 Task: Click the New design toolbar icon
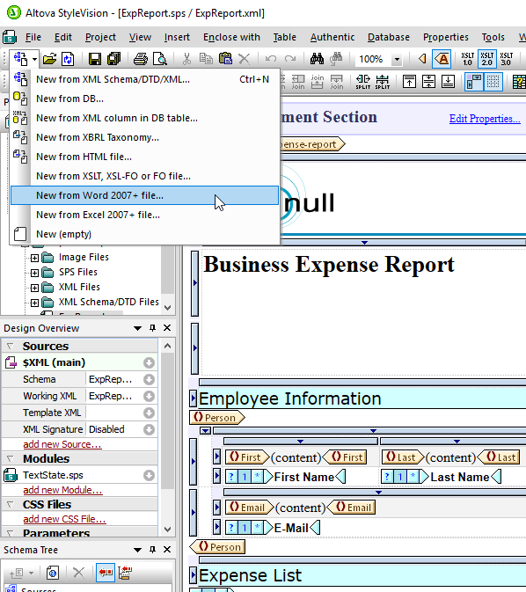[20, 59]
